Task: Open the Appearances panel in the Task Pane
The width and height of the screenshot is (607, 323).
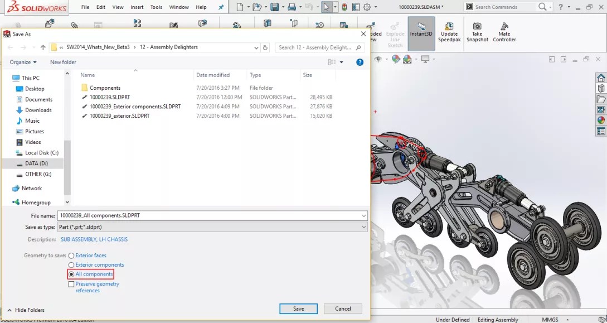Action: pyautogui.click(x=601, y=119)
